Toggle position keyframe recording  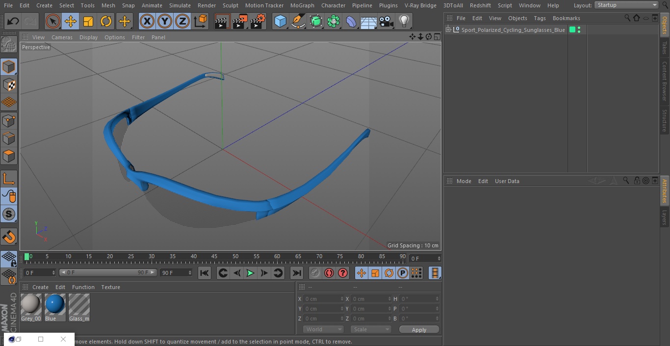pyautogui.click(x=361, y=273)
